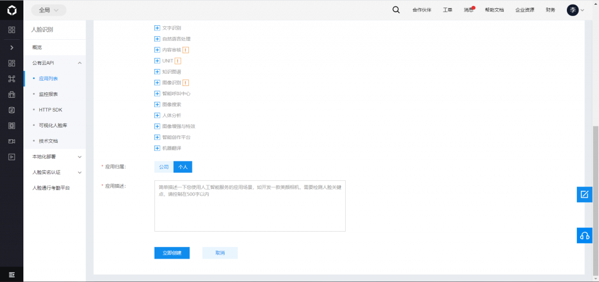This screenshot has width=599, height=282.
Task: Expand 内容审核 with plus icon
Action: pyautogui.click(x=157, y=50)
